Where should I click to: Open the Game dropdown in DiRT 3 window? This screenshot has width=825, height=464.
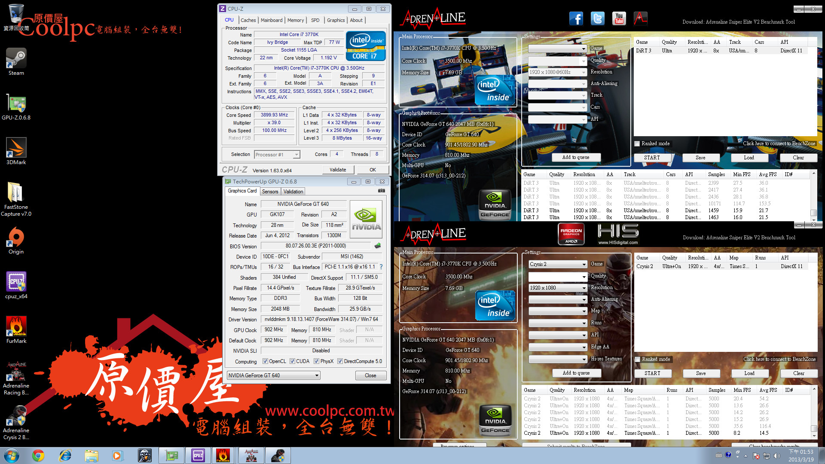coord(557,49)
